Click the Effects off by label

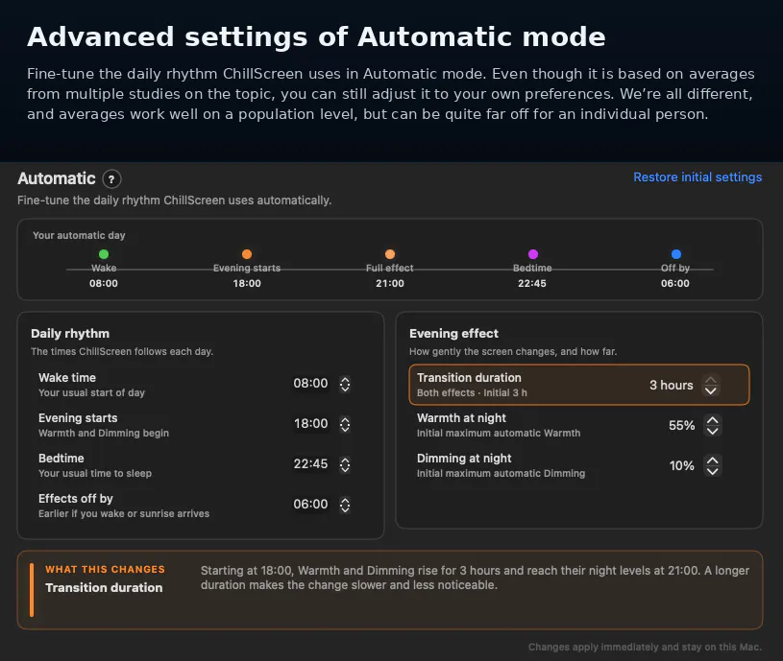(x=75, y=499)
